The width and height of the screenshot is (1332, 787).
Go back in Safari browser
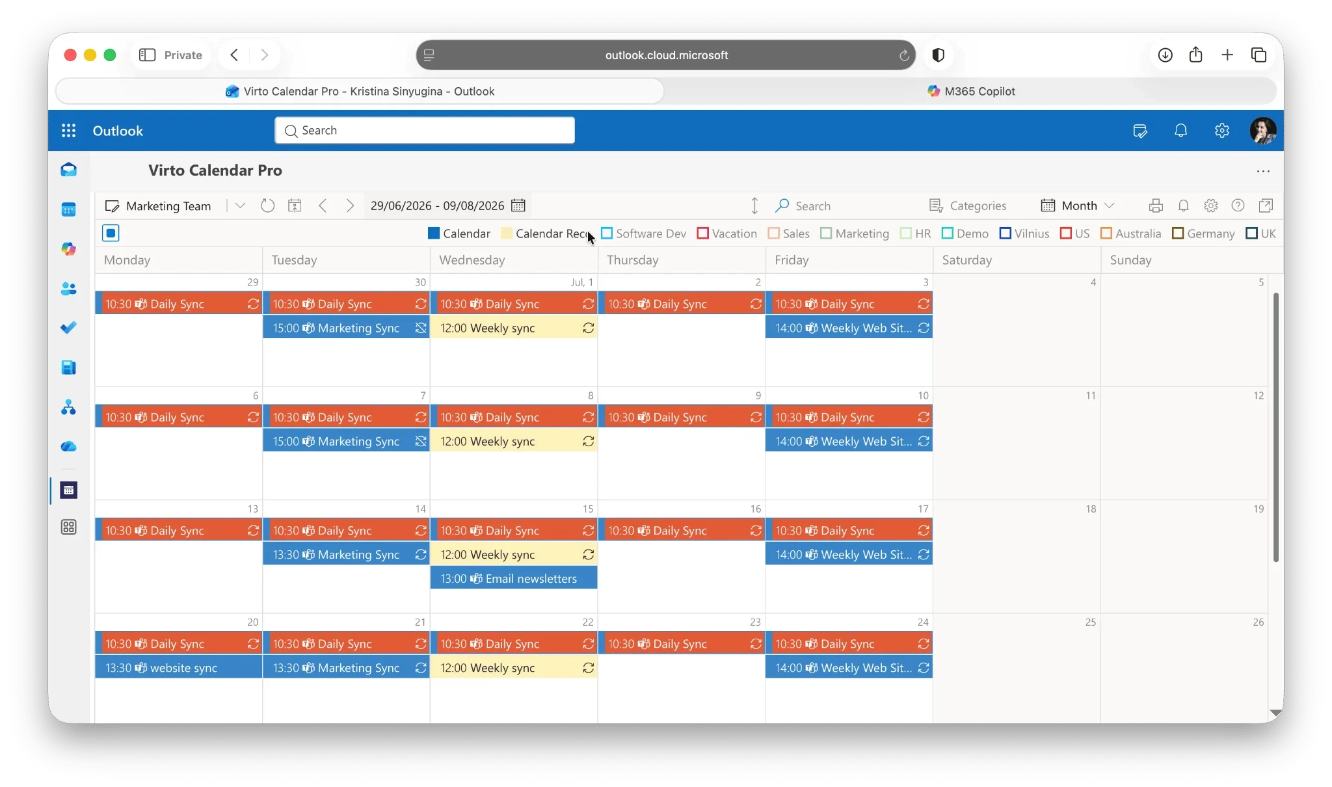click(234, 55)
